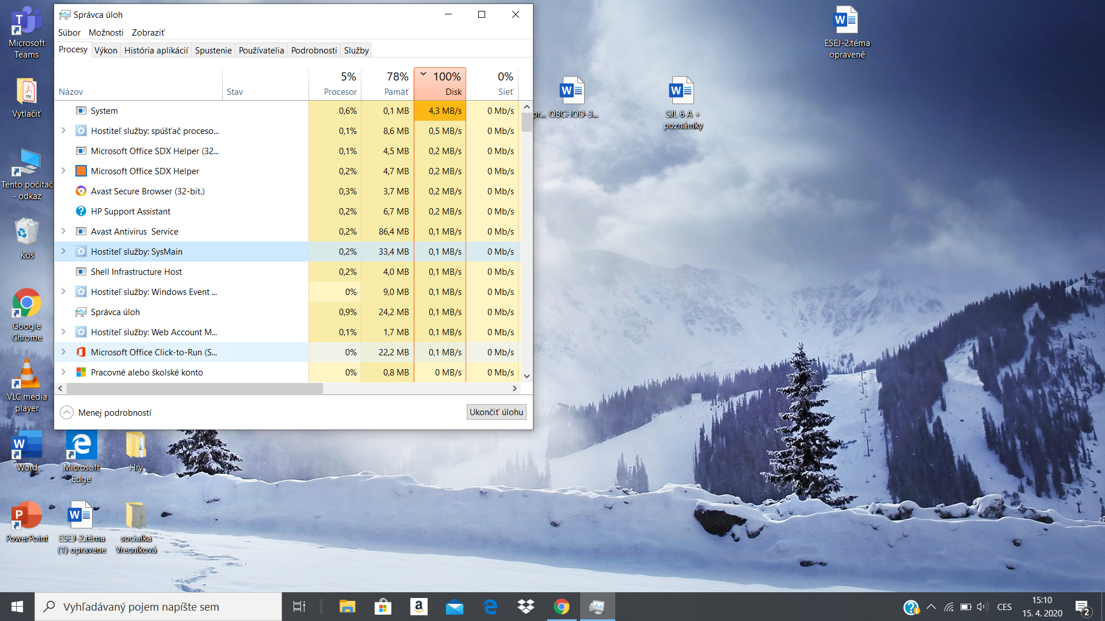Screen dimensions: 1105x621
Task: Open the Microsoft Store taskbar icon
Action: (x=383, y=607)
